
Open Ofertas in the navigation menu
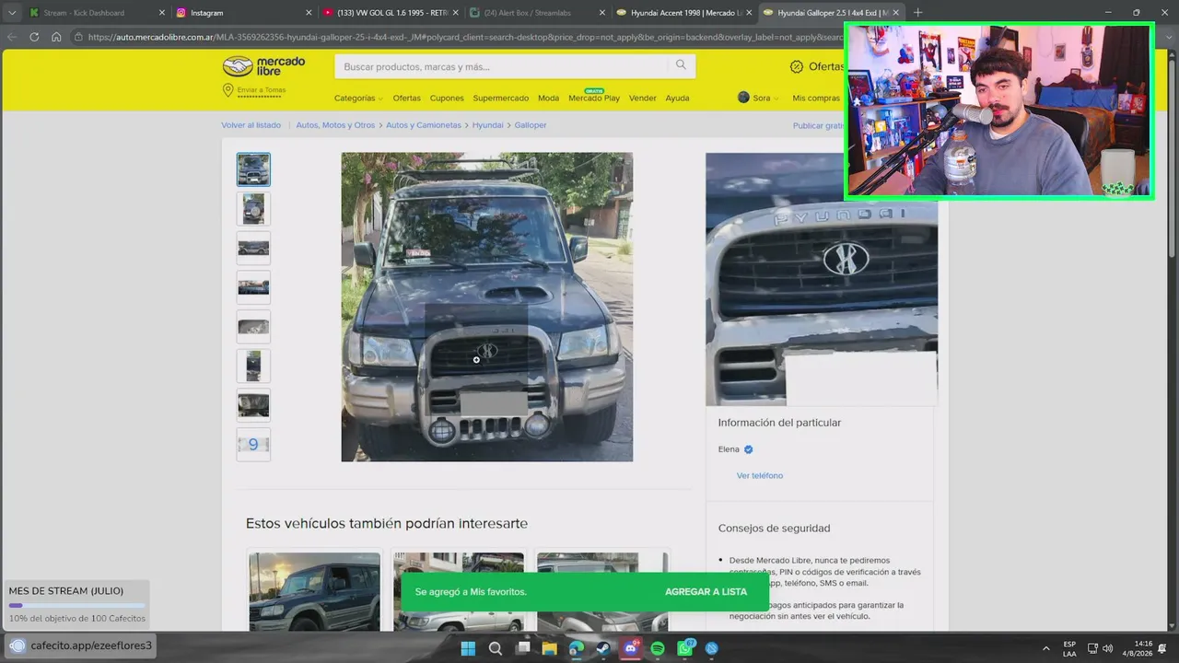tap(406, 98)
